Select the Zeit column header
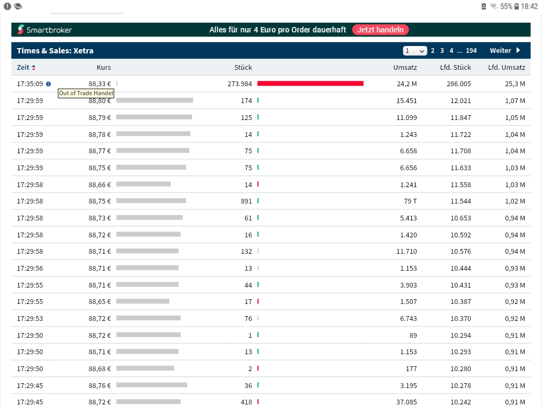 [x=23, y=67]
